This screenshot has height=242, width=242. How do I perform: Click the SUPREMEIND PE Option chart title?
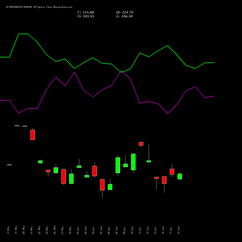[39, 7]
